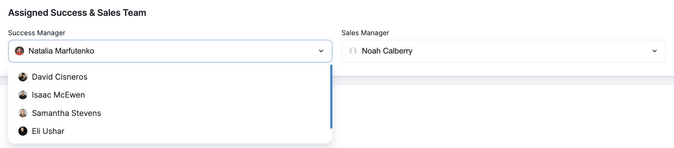Screen dimensions: 674x148
Task: Click the Sales Manager field label
Action: click(365, 33)
